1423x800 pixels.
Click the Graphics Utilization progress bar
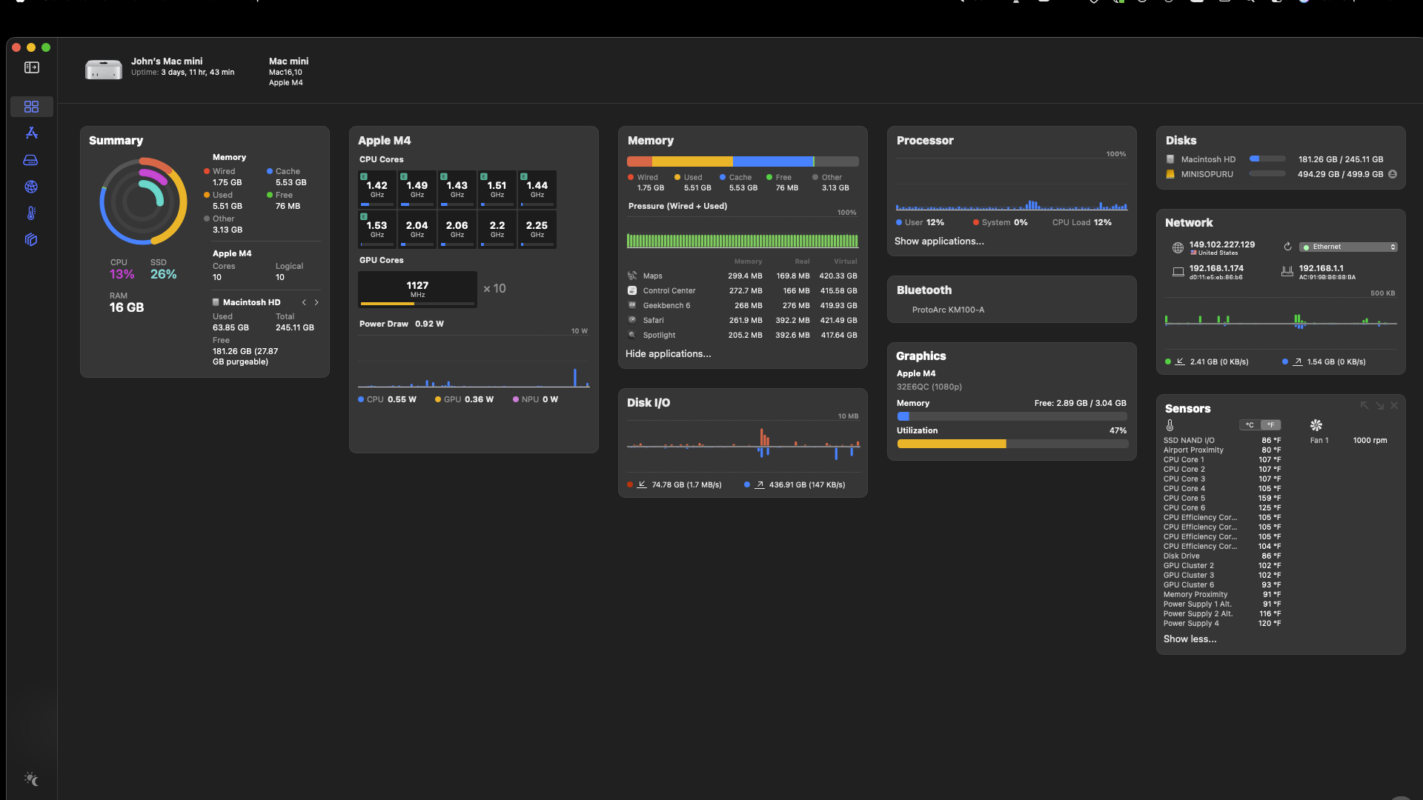[1012, 444]
